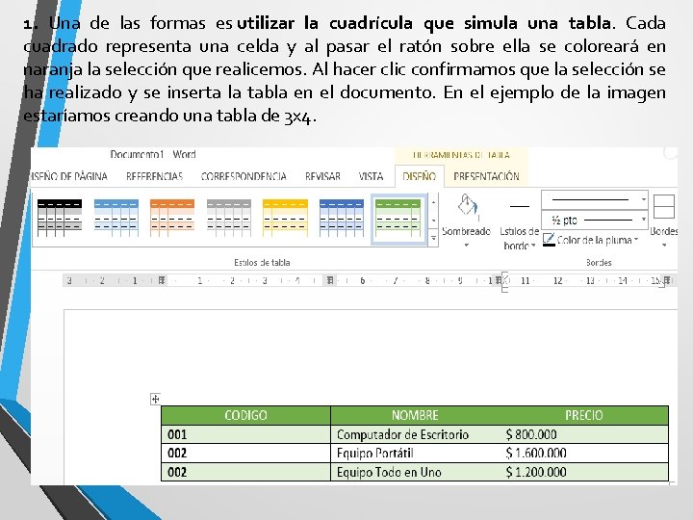
Task: Open the REVISAR tab
Action: 322,176
